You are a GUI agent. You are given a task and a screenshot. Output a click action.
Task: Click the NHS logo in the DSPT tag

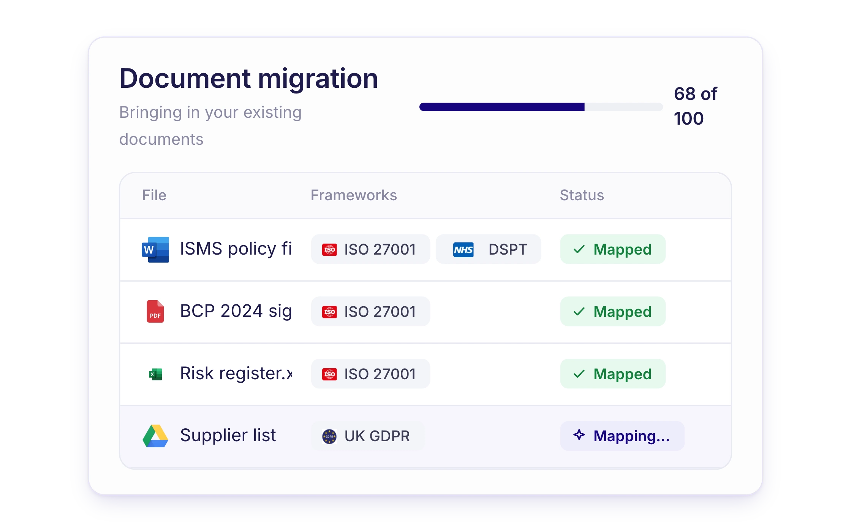463,250
